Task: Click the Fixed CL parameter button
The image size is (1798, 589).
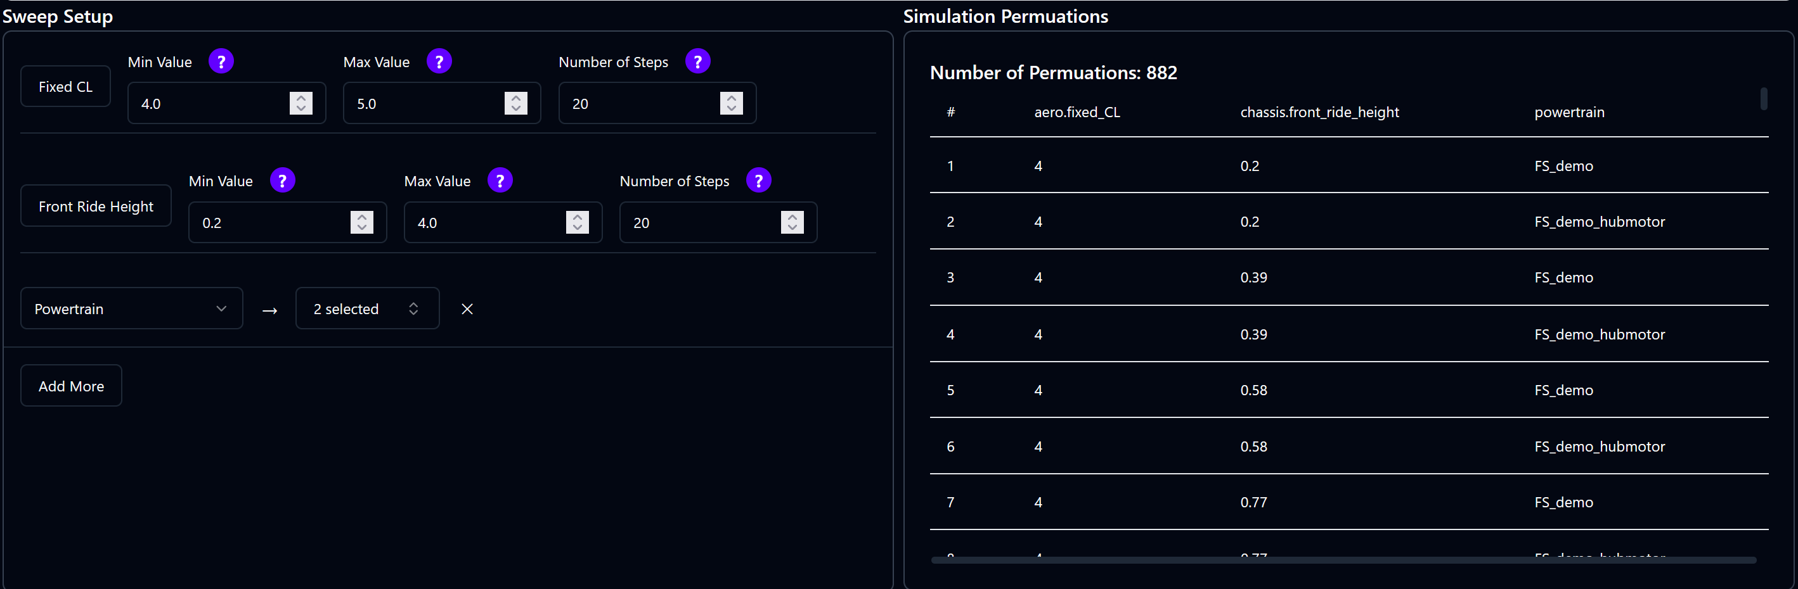Action: 65,87
